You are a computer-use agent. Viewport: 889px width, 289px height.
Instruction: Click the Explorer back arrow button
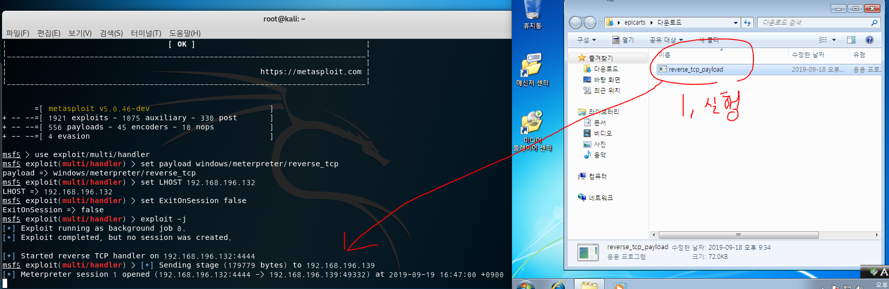coord(575,23)
